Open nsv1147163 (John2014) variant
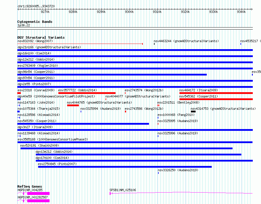 [36, 102]
